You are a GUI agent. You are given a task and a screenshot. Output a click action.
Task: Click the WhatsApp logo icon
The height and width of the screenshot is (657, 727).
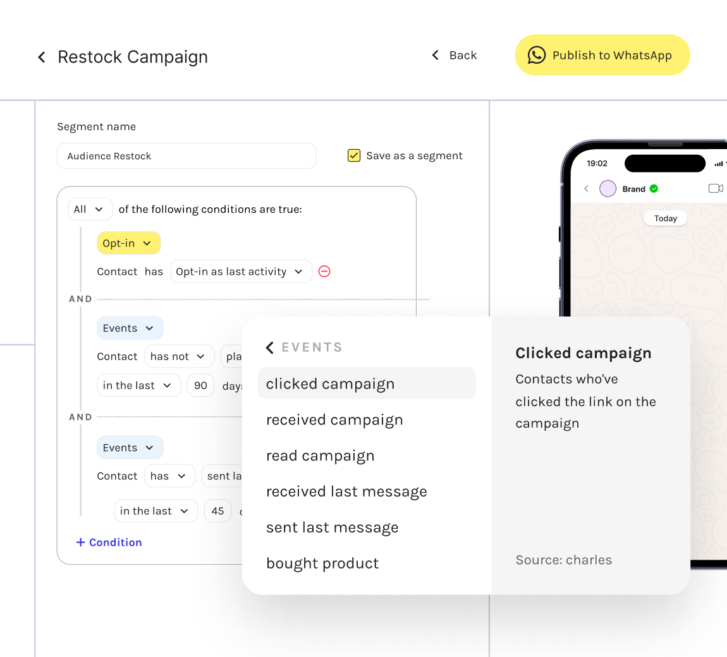537,55
